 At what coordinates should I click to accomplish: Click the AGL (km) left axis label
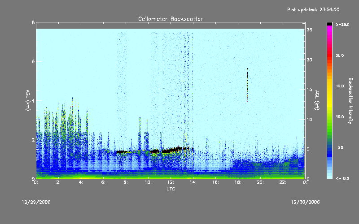pyautogui.click(x=28, y=100)
